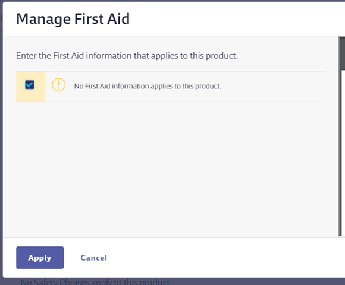Click the dimmed strip above the dialog header

[172, 1]
